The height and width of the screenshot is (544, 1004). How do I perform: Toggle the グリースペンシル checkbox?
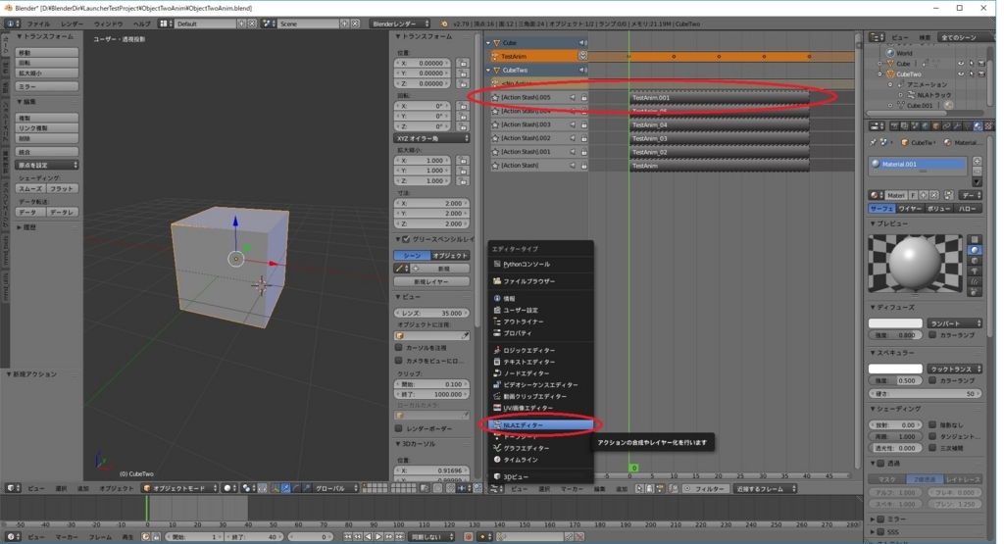[x=406, y=239]
